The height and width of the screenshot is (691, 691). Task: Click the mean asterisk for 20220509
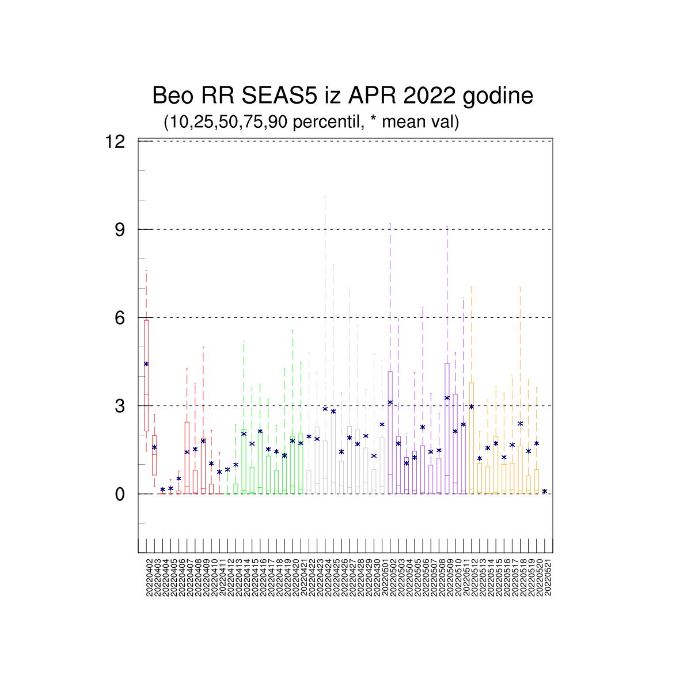(x=447, y=398)
